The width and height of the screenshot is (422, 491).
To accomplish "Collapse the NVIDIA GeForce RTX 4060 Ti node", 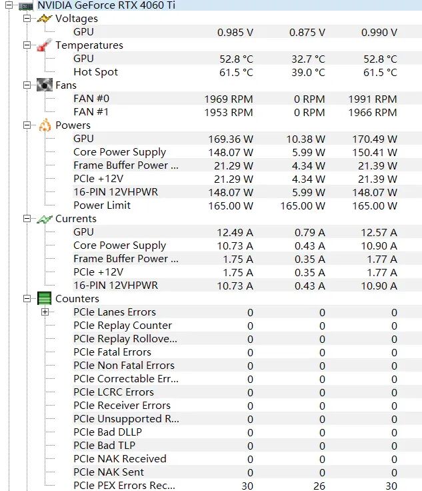I will pyautogui.click(x=9, y=5).
